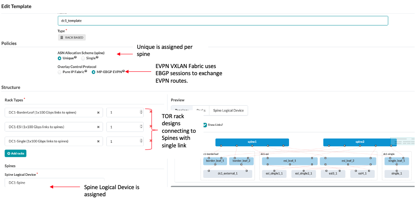Toggle the Show Links checkbox
The width and height of the screenshot is (418, 200).
point(204,124)
